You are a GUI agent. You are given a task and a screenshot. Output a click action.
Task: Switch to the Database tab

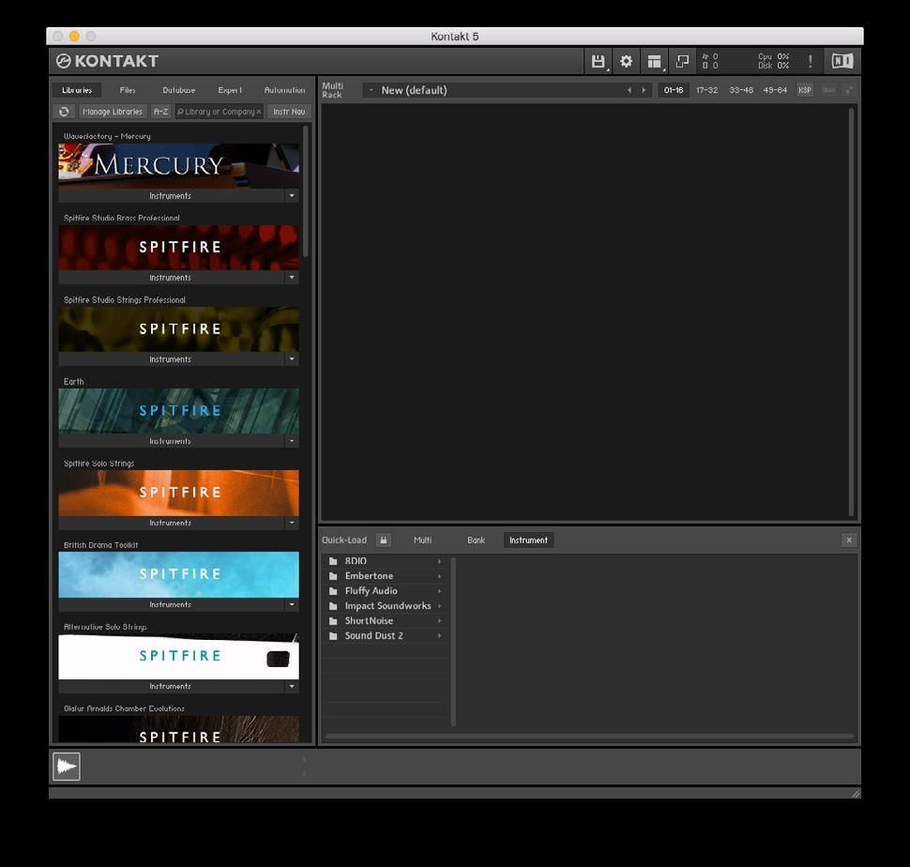coord(179,90)
